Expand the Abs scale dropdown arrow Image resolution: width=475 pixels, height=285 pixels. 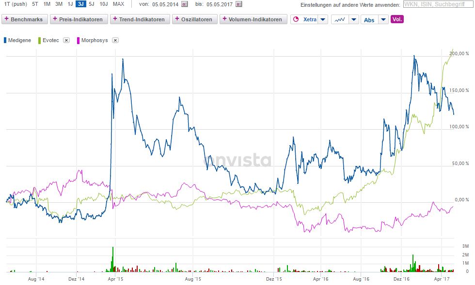click(383, 20)
